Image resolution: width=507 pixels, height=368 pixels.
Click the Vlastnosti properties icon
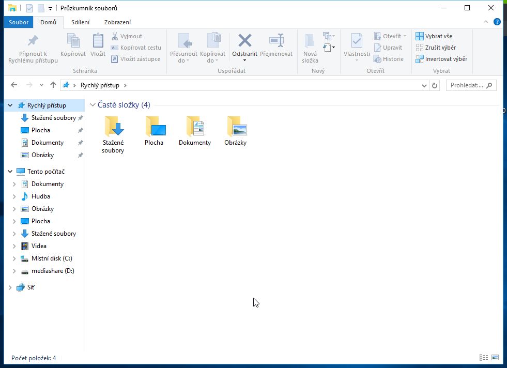coord(357,41)
